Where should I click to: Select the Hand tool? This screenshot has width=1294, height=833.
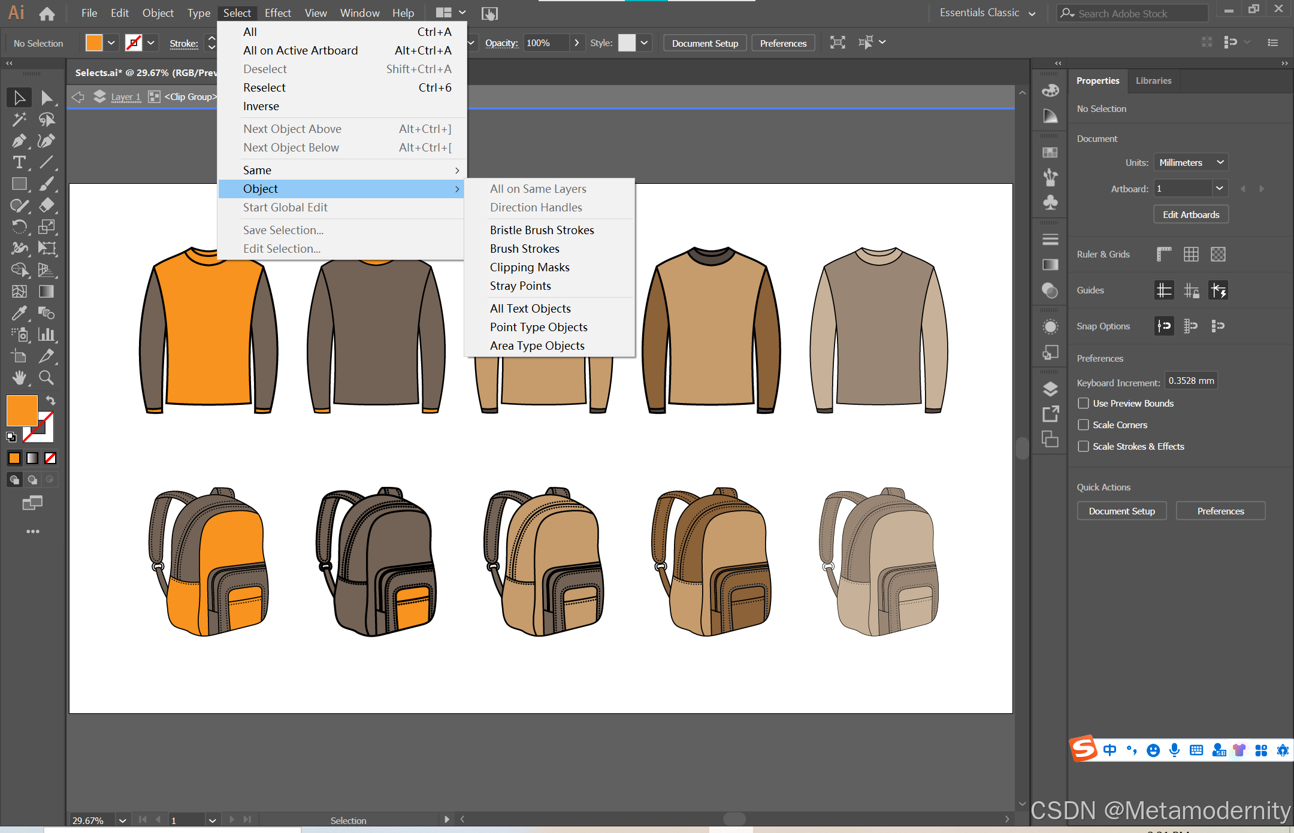(x=19, y=377)
